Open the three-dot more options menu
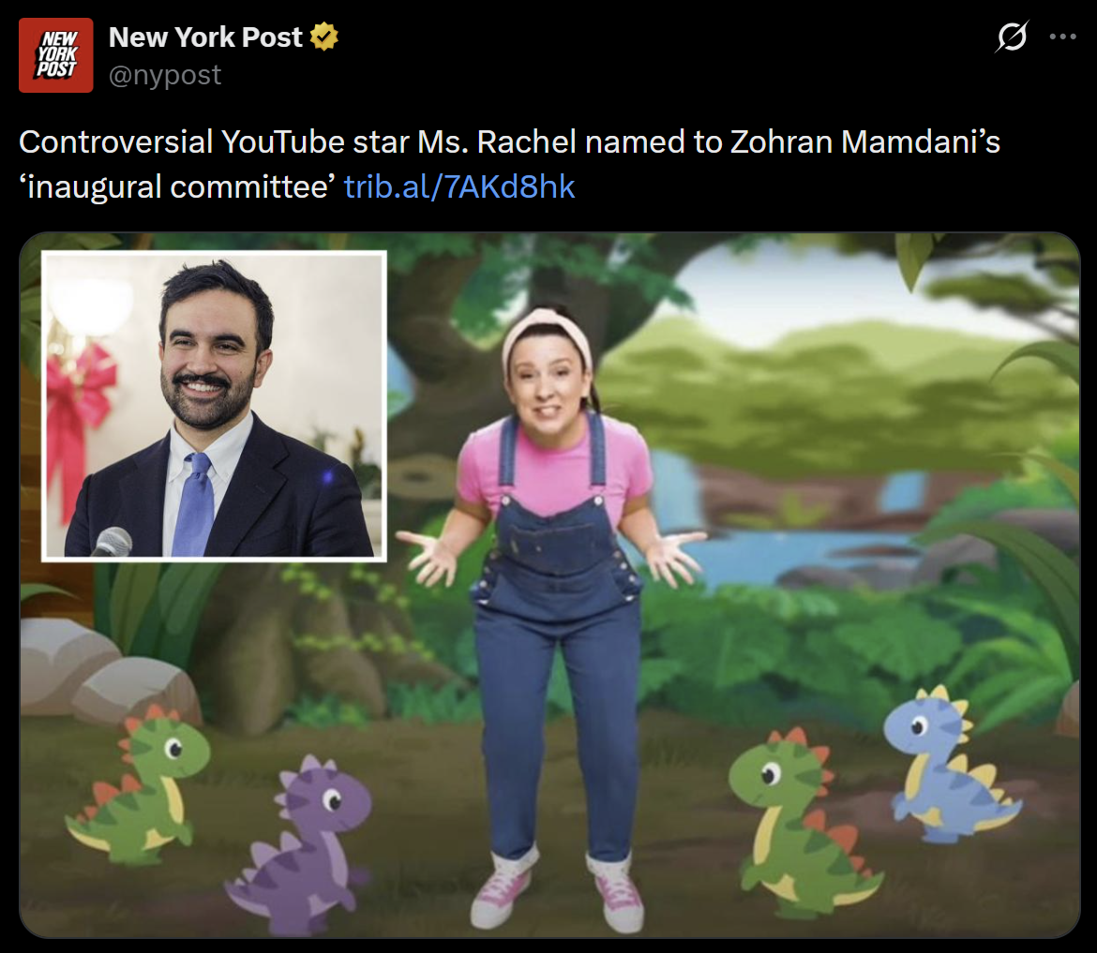 point(1062,37)
